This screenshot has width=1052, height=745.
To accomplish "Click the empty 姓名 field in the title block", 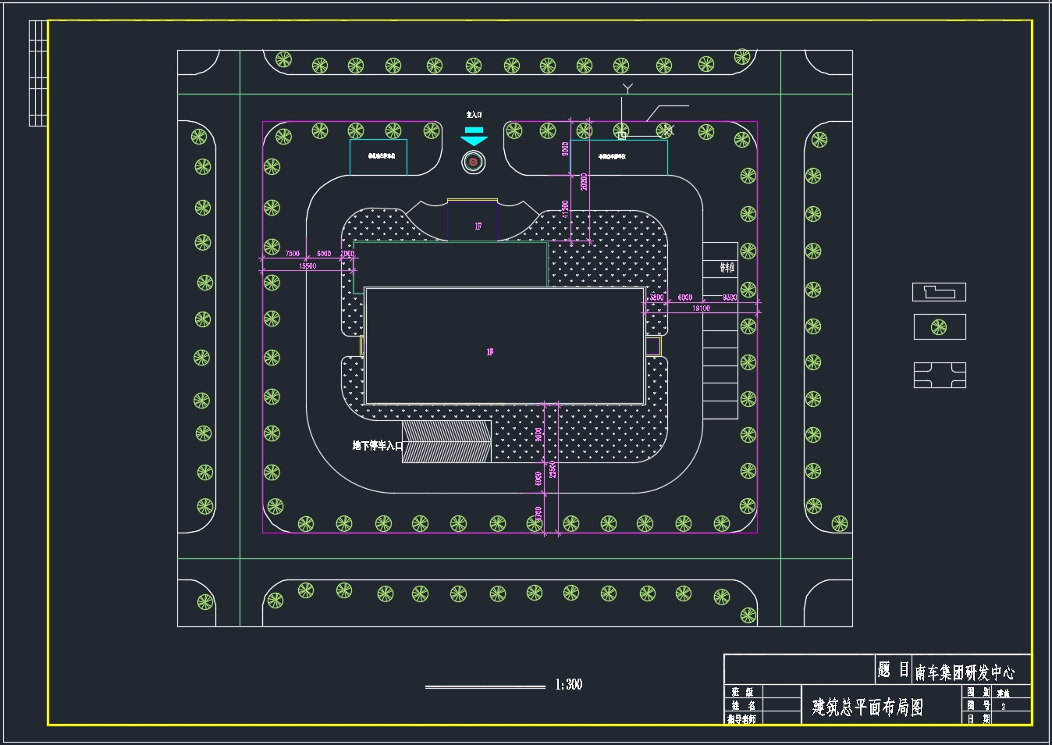I will 781,705.
